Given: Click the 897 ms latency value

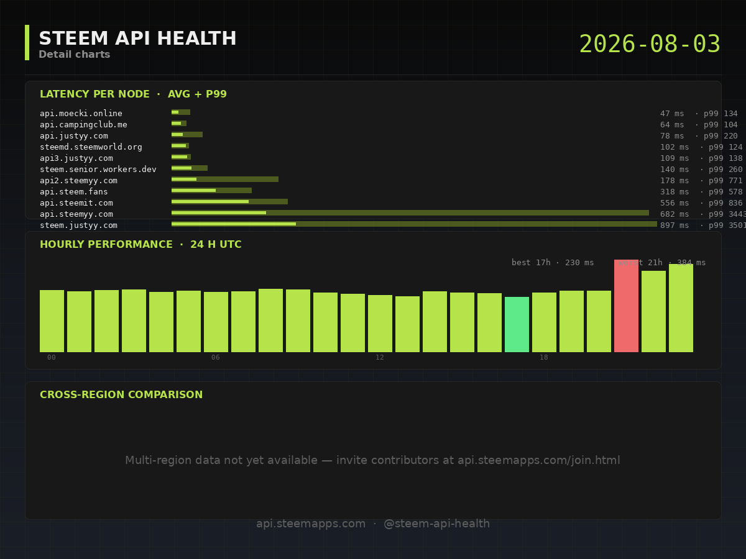Looking at the screenshot, I should tap(675, 225).
